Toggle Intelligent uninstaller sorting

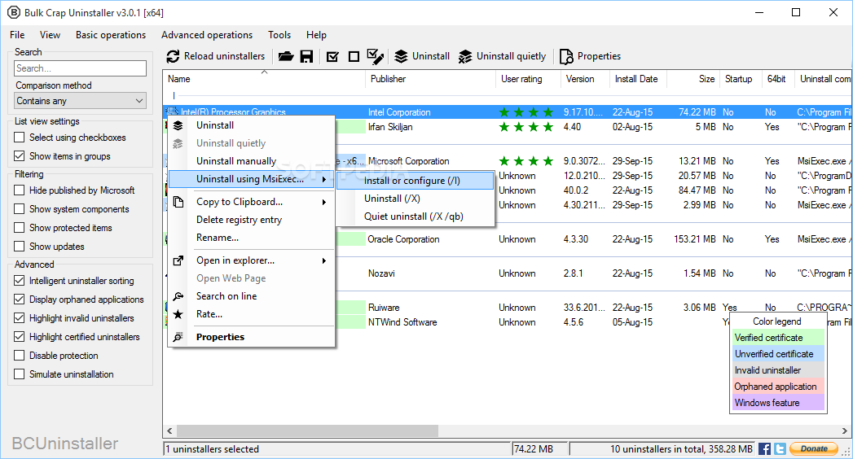click(19, 281)
